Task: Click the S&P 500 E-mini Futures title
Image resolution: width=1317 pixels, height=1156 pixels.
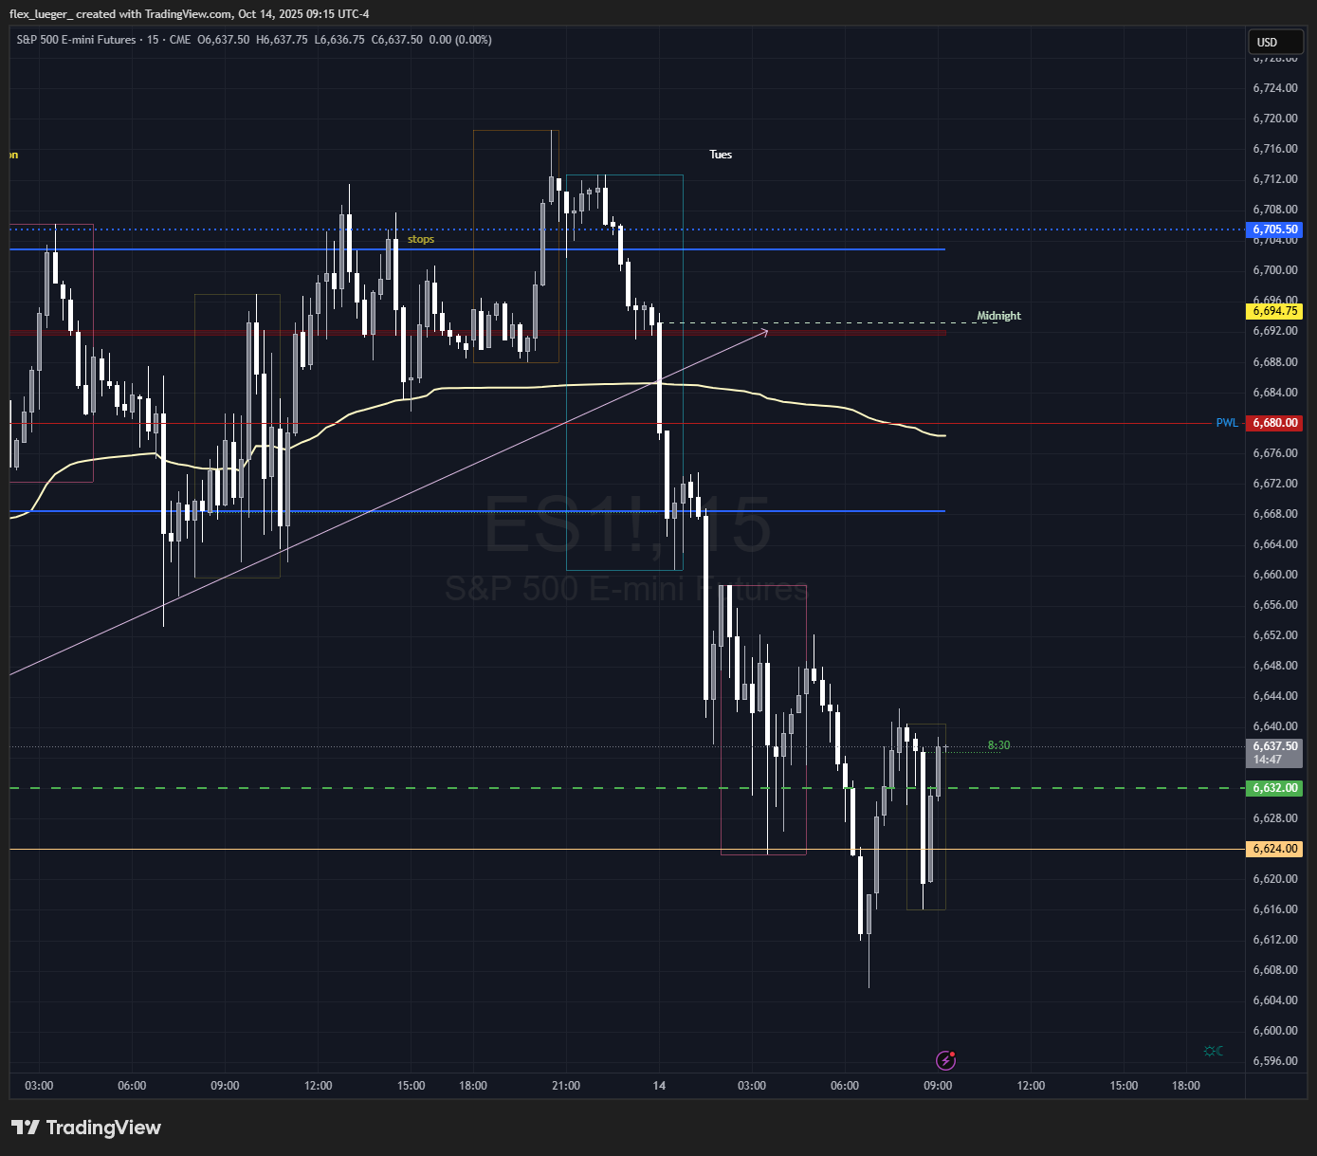Action: 76,40
